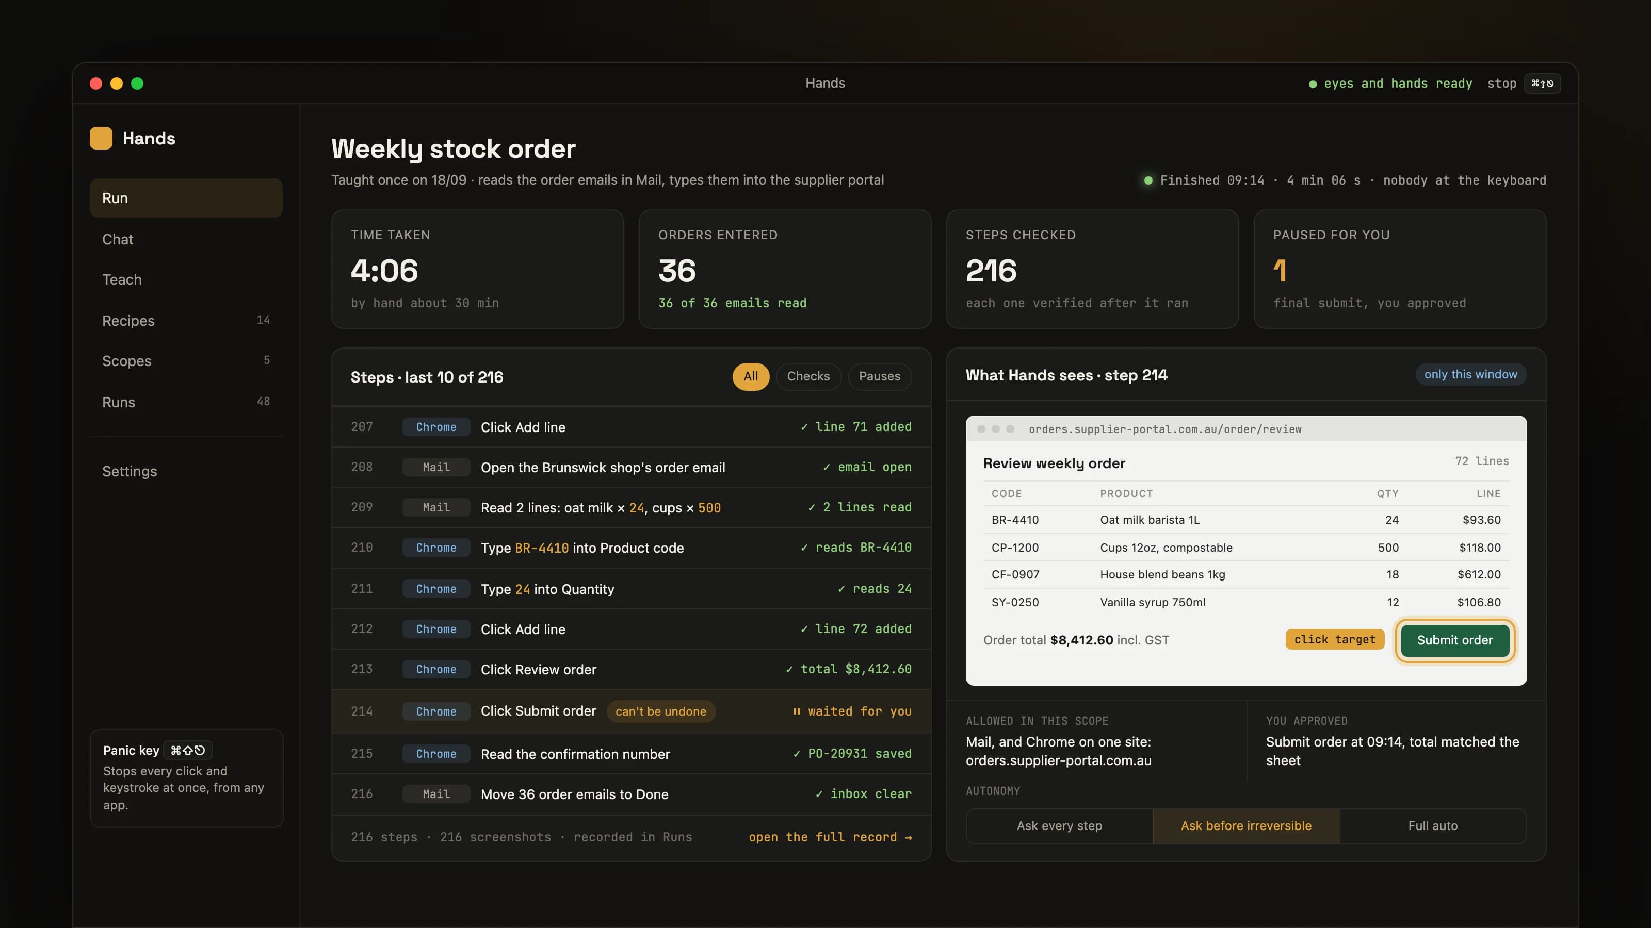Select step 213 Click Review order row
Viewport: 1651px width, 928px height.
point(630,670)
